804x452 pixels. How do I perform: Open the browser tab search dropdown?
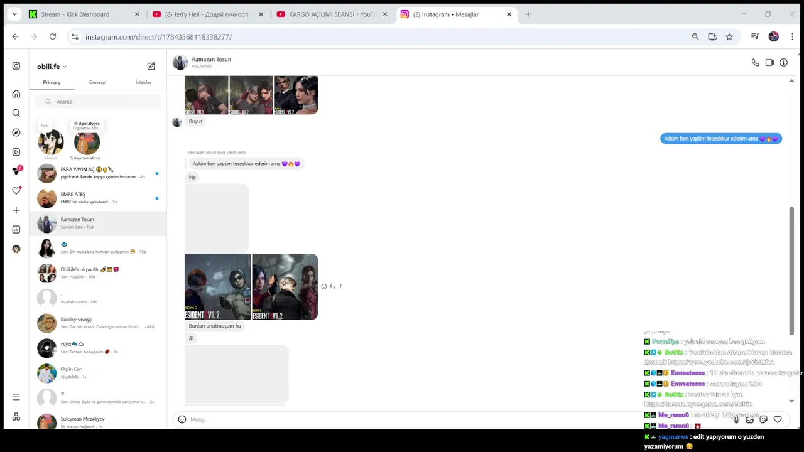tap(14, 14)
